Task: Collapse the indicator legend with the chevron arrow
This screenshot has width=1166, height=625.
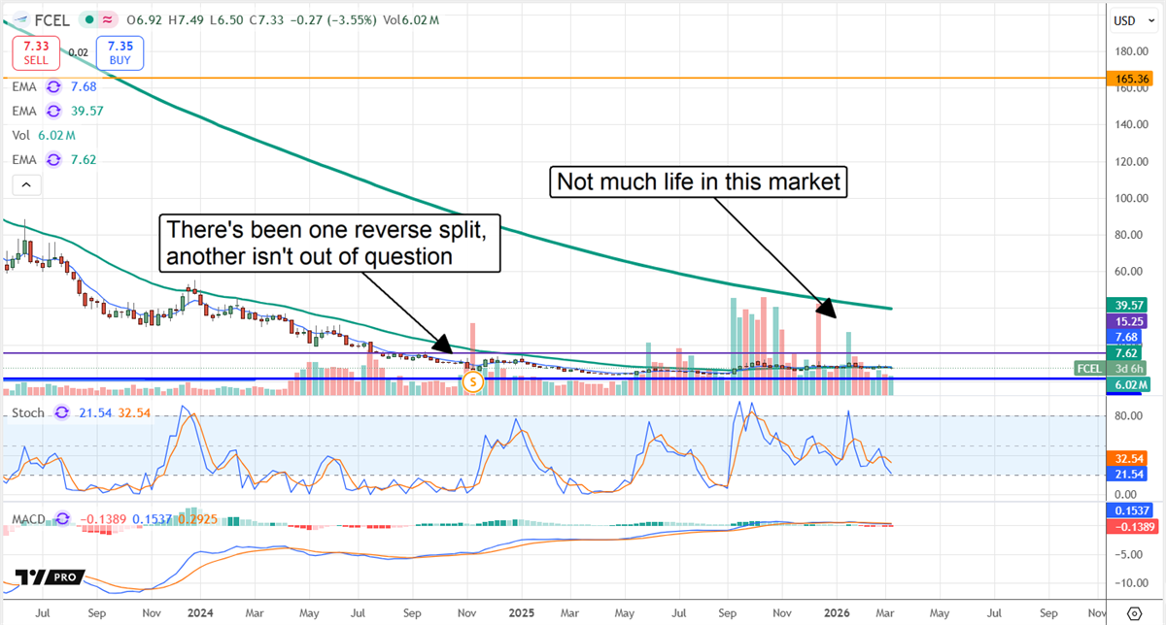Action: (26, 184)
